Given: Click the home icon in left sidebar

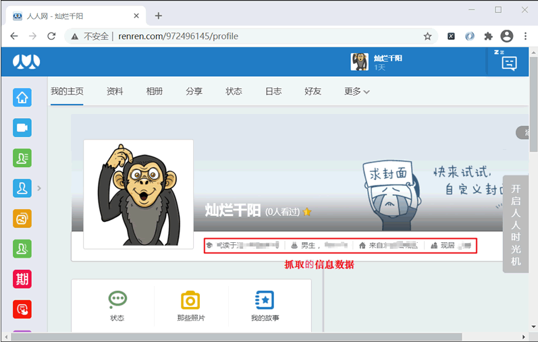Looking at the screenshot, I should pos(22,97).
